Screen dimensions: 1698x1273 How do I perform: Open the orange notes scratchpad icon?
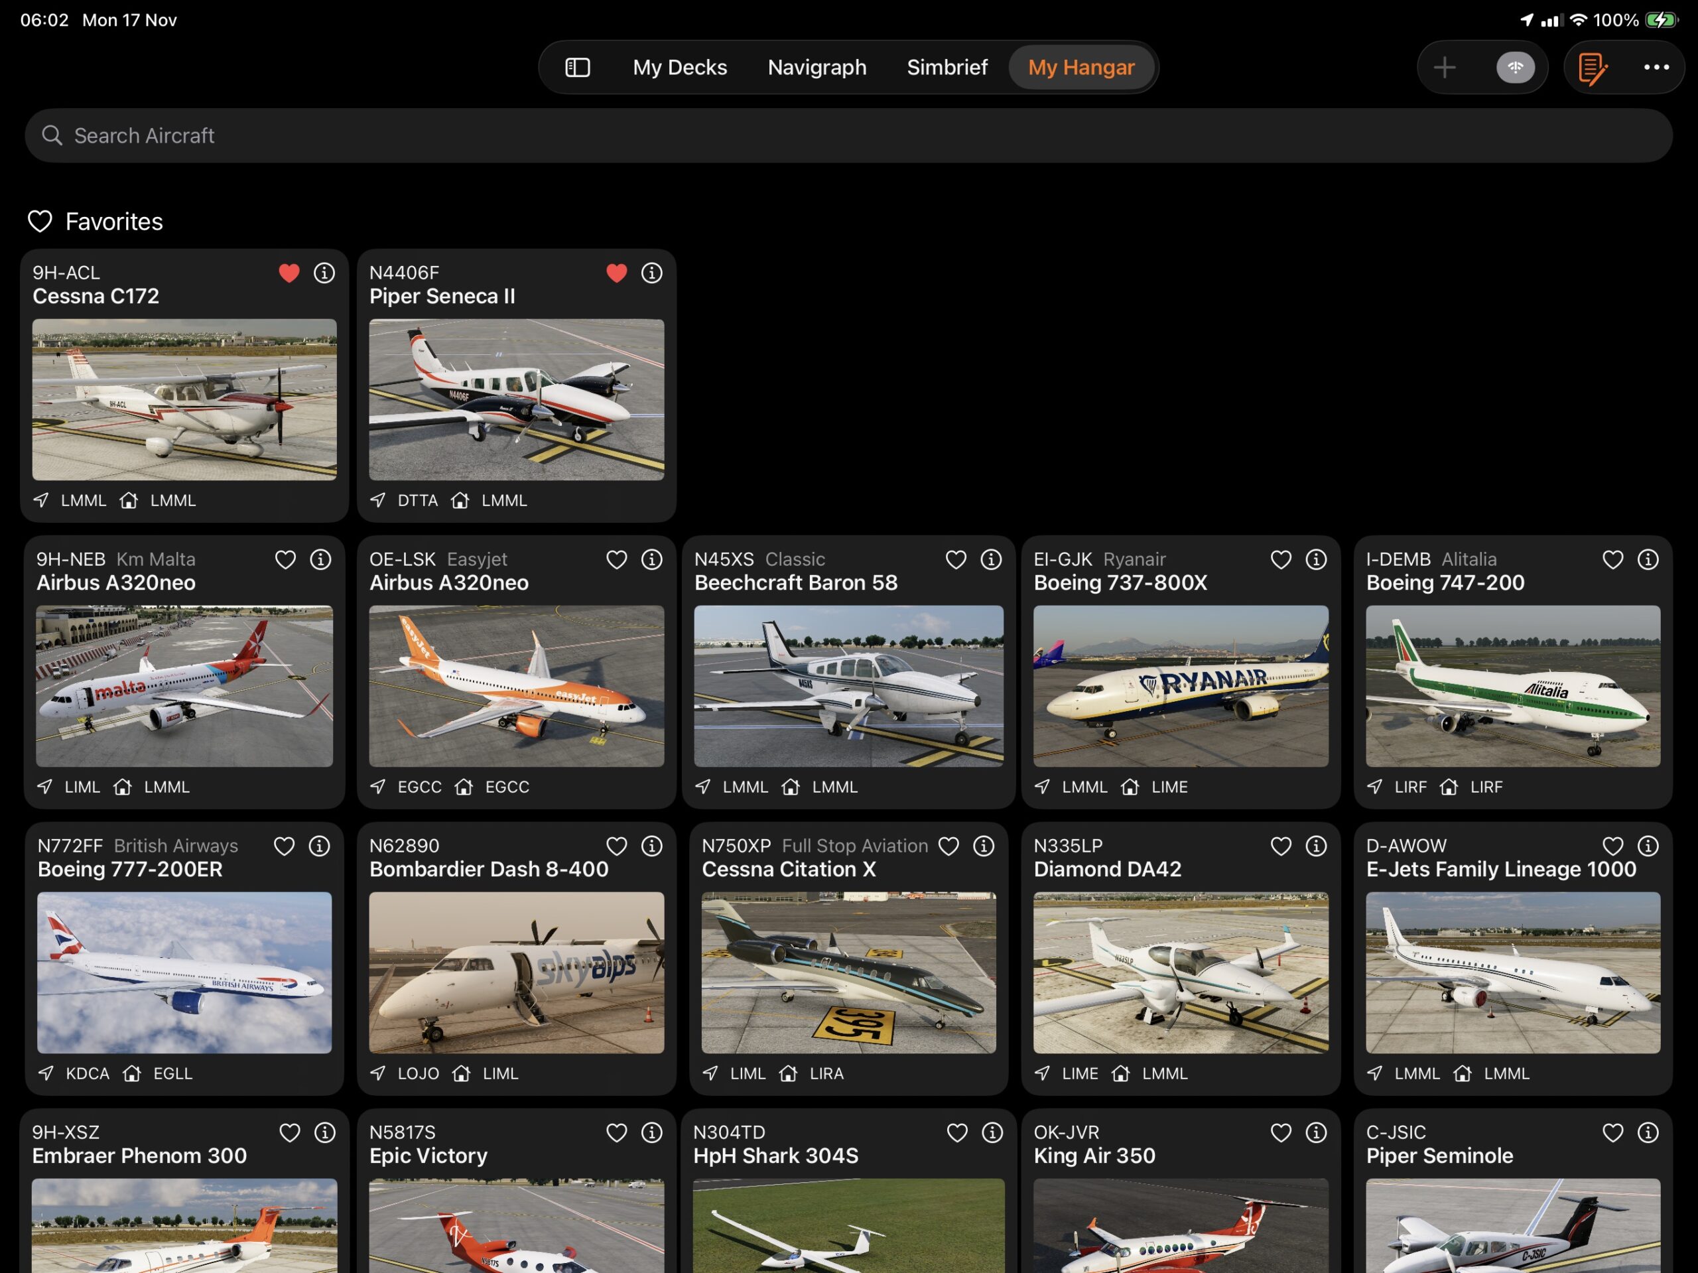point(1592,68)
